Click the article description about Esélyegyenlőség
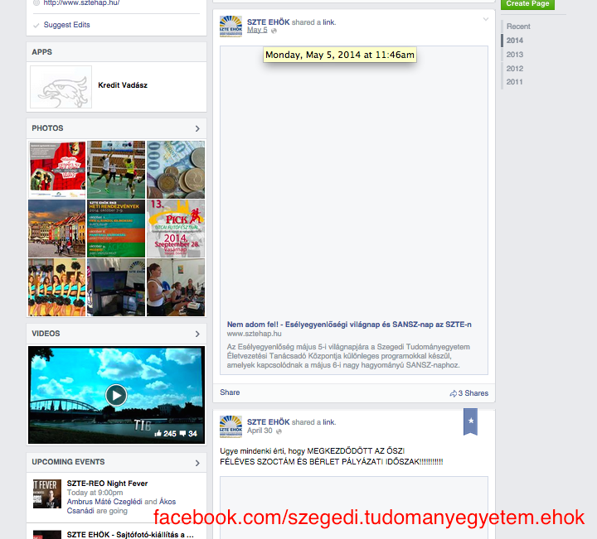Viewport: 597px width, 539px height. [348, 356]
